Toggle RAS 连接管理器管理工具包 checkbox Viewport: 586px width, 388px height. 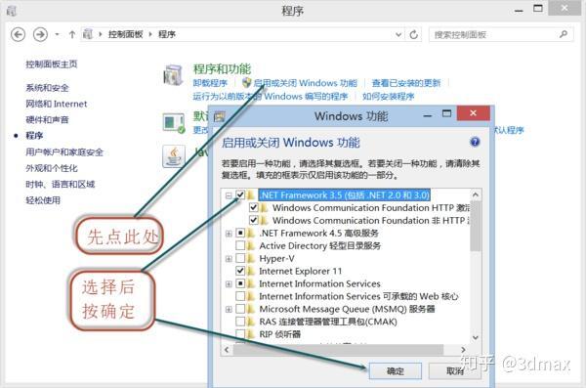[x=240, y=322]
